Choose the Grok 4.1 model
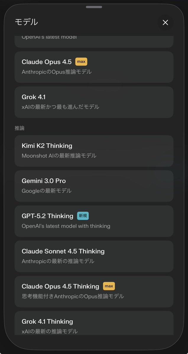 coord(94,102)
